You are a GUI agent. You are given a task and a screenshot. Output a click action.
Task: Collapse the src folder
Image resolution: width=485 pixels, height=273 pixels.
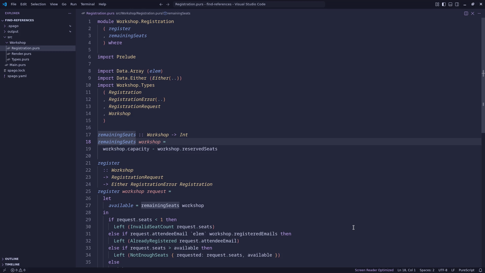pos(38,37)
